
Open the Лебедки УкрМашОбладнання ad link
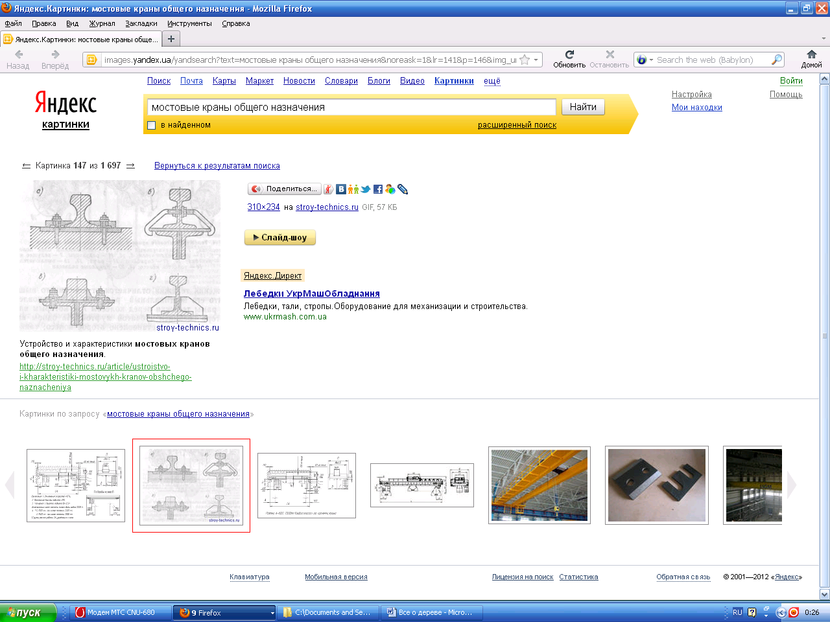click(x=312, y=294)
